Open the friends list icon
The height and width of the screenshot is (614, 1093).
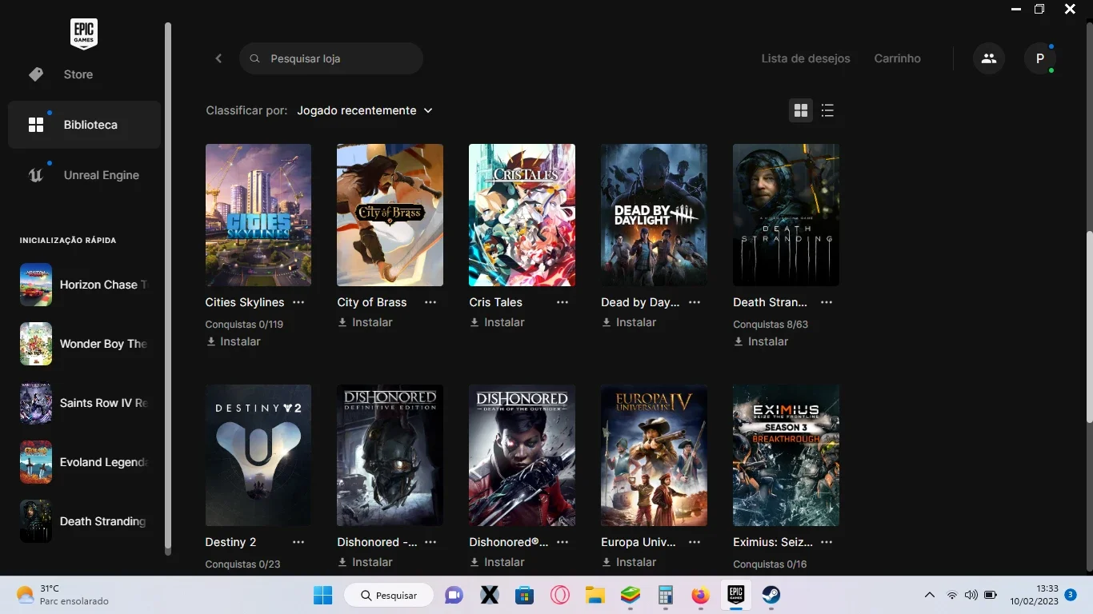989,58
